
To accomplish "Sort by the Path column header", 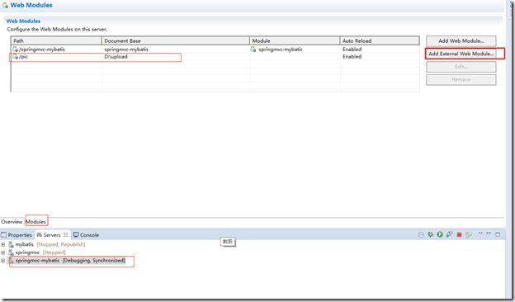I will pos(56,40).
